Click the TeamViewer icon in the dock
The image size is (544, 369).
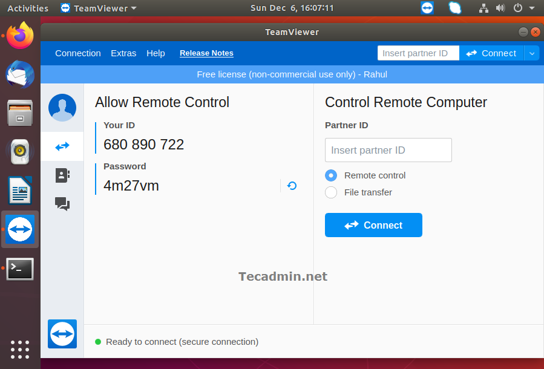point(20,229)
